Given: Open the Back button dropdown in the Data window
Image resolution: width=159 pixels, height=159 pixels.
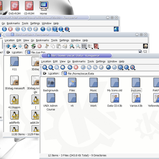Looking at the screenshot, I should (53, 70).
